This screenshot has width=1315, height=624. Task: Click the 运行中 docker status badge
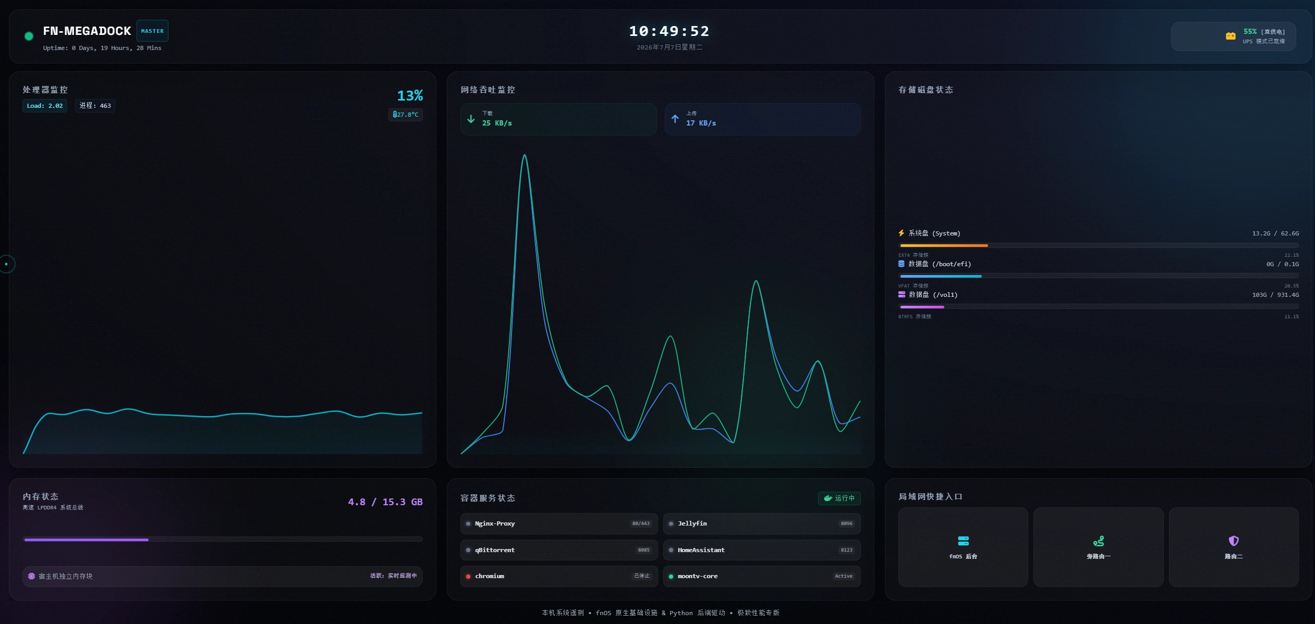[x=839, y=498]
